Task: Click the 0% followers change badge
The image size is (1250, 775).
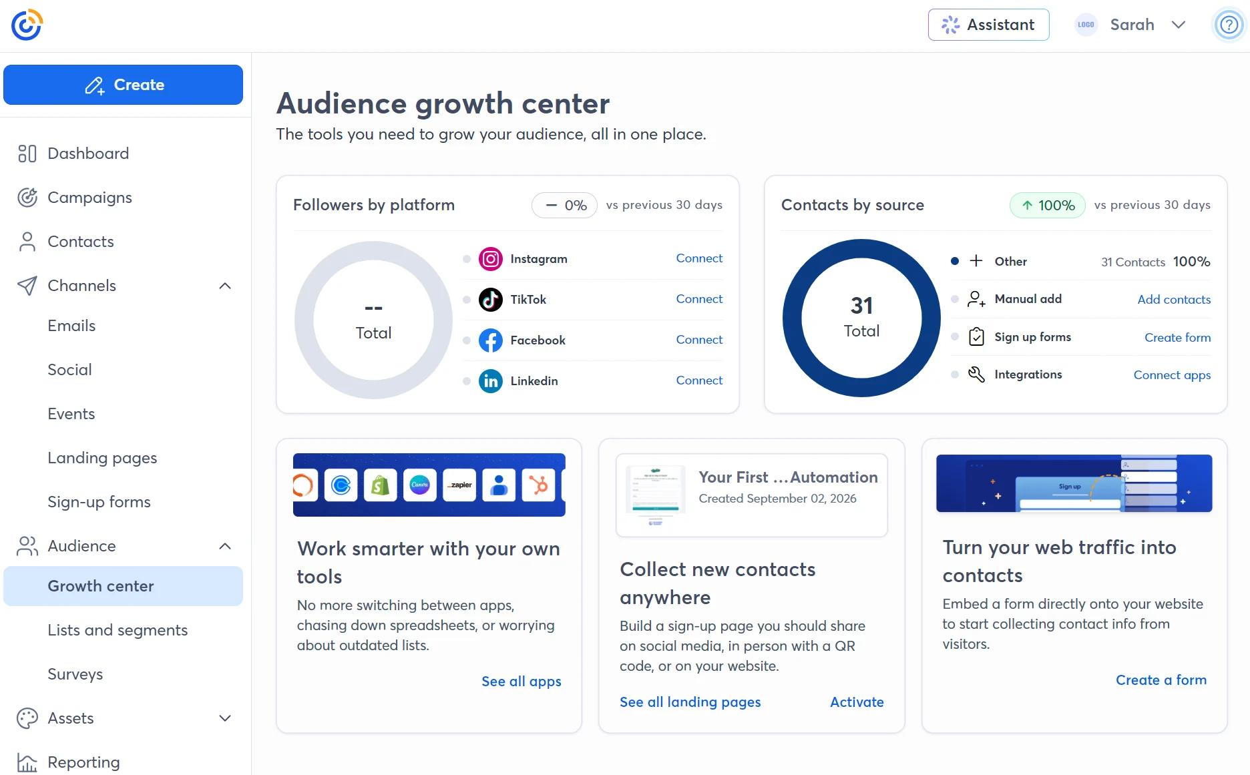Action: (x=564, y=206)
